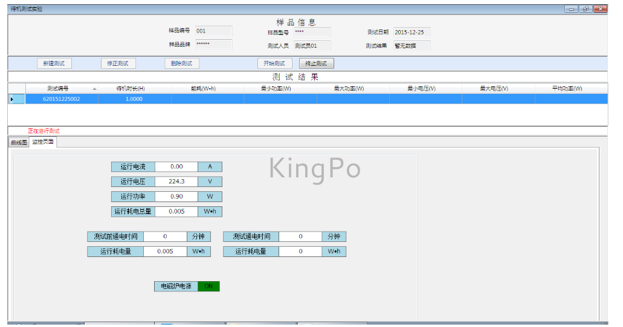
Task: Click the red 正在进行测试 status text
Action: coord(44,131)
